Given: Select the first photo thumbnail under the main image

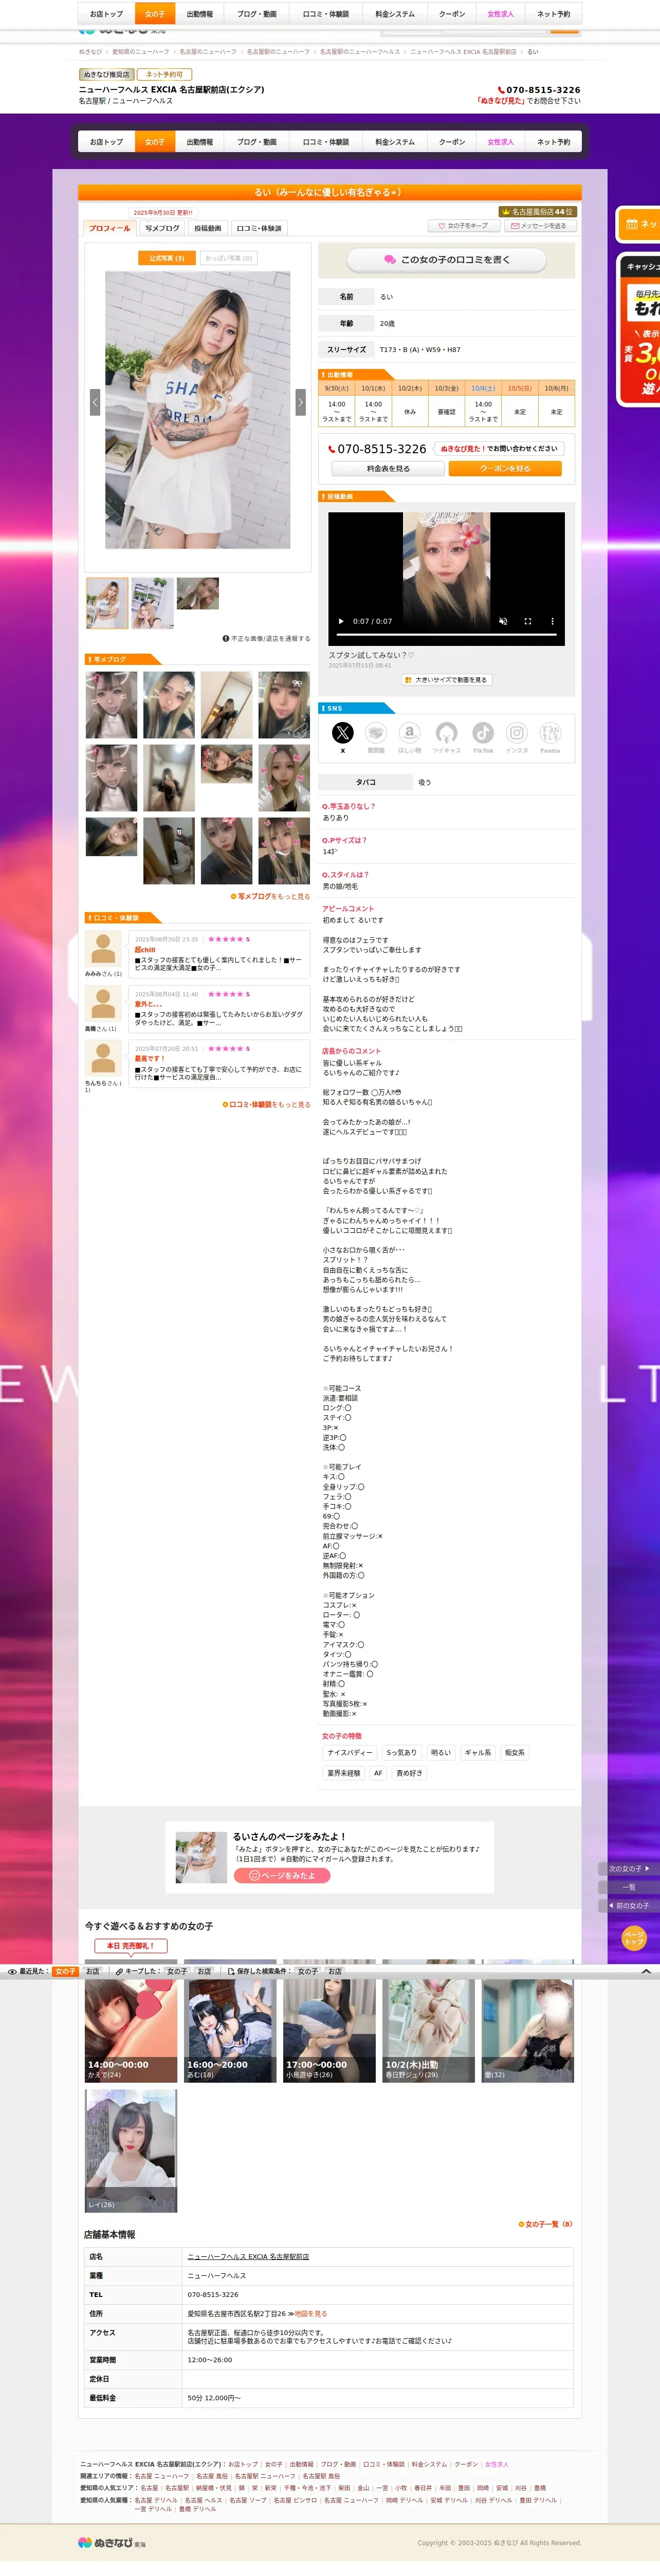Looking at the screenshot, I should tap(107, 603).
